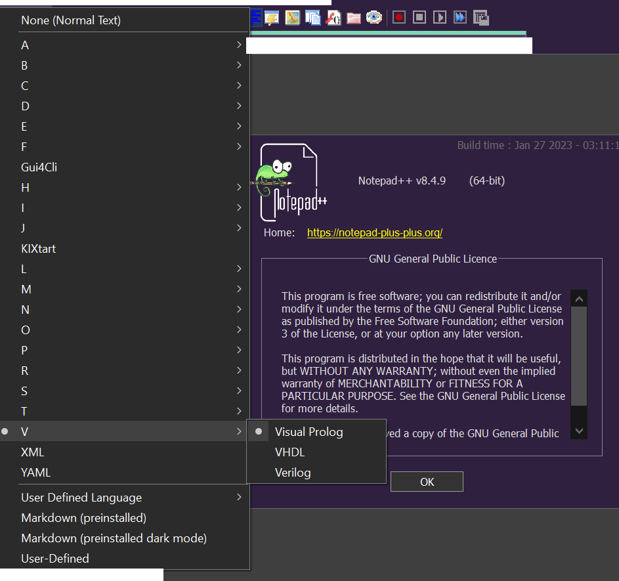The width and height of the screenshot is (619, 581).
Task: Open the Define your language toolbar icon
Action: tap(272, 18)
